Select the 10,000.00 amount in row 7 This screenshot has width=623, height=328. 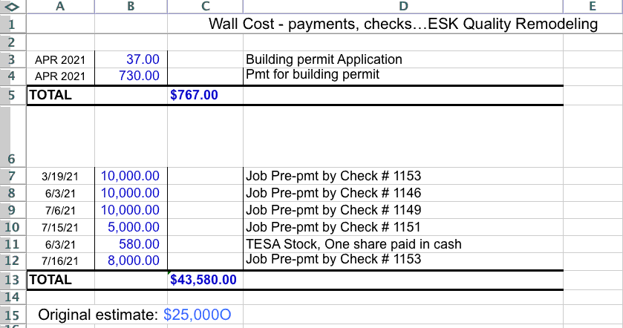131,176
